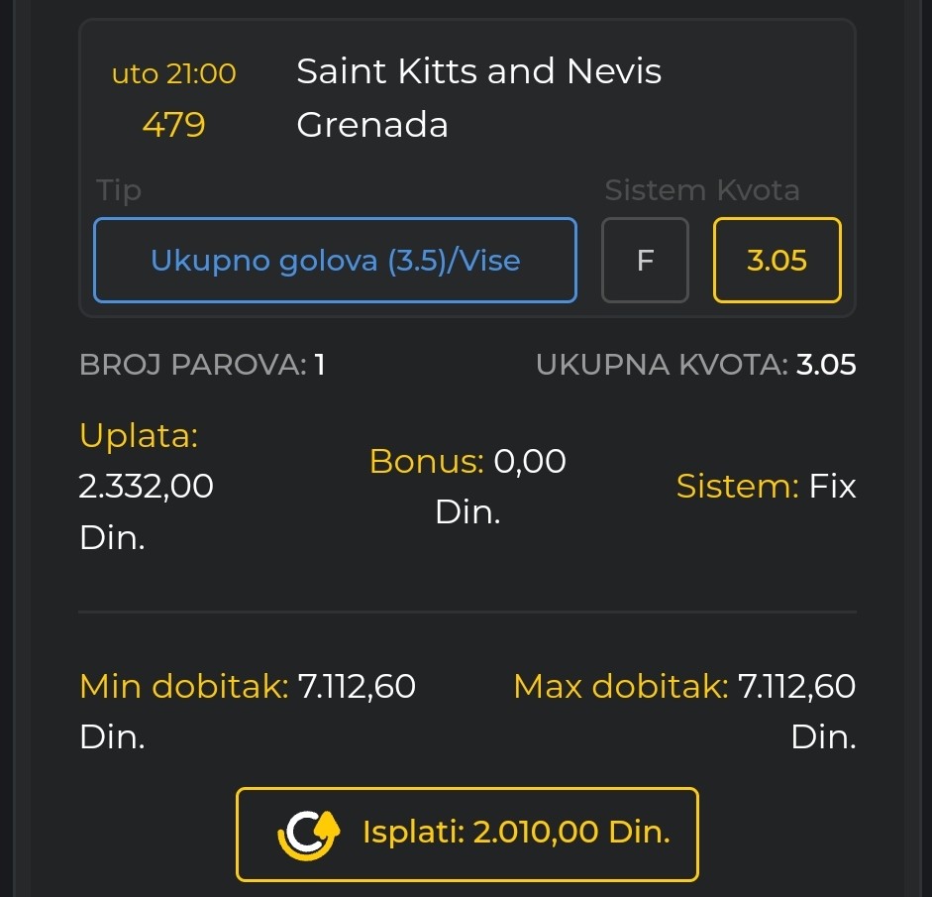Tap the match card for Saint Kitts vs Grenada
932x897 pixels.
tap(467, 168)
